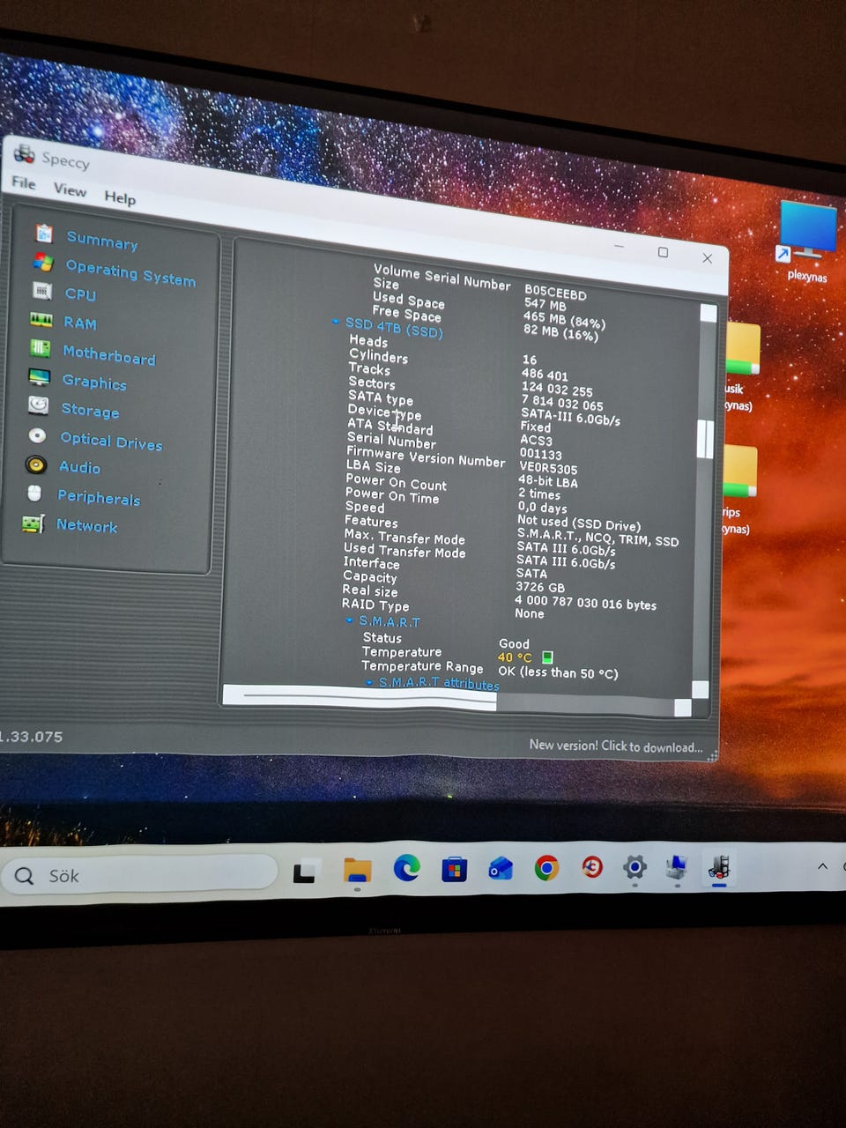Collapse the SSD 4TB (SSD) node
846x1128 pixels.
click(x=336, y=323)
